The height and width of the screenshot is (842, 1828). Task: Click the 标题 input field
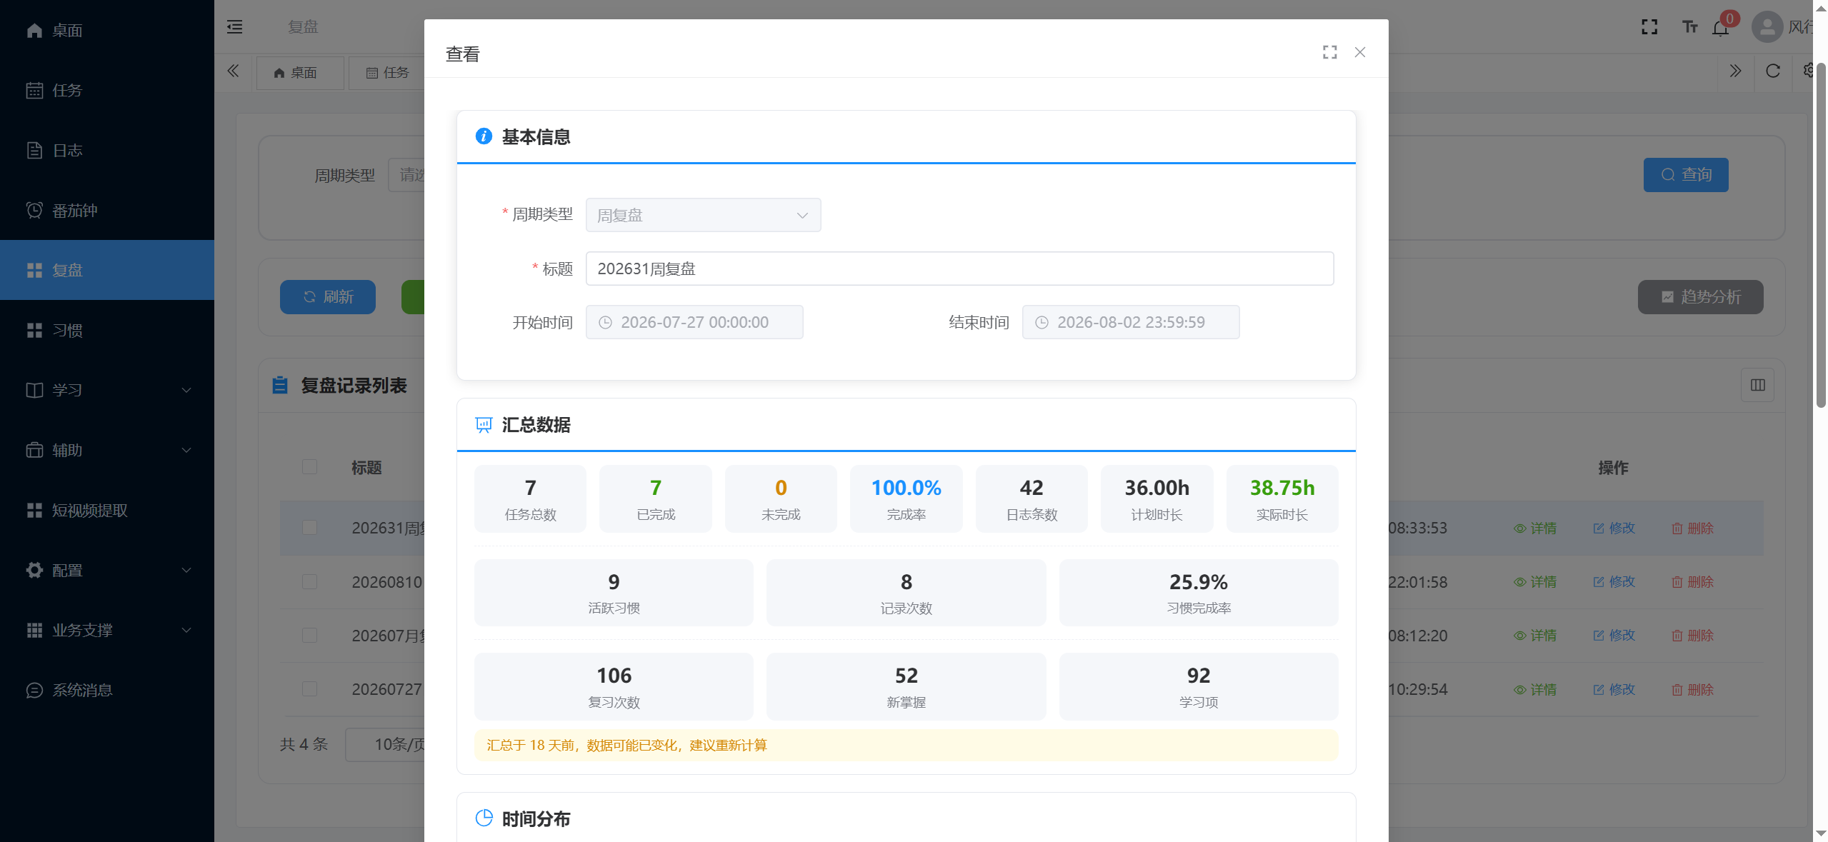click(959, 269)
